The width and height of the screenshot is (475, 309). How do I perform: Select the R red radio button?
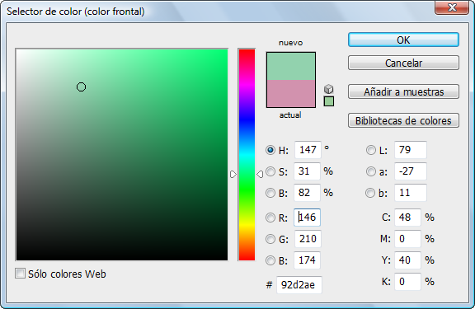click(x=270, y=218)
